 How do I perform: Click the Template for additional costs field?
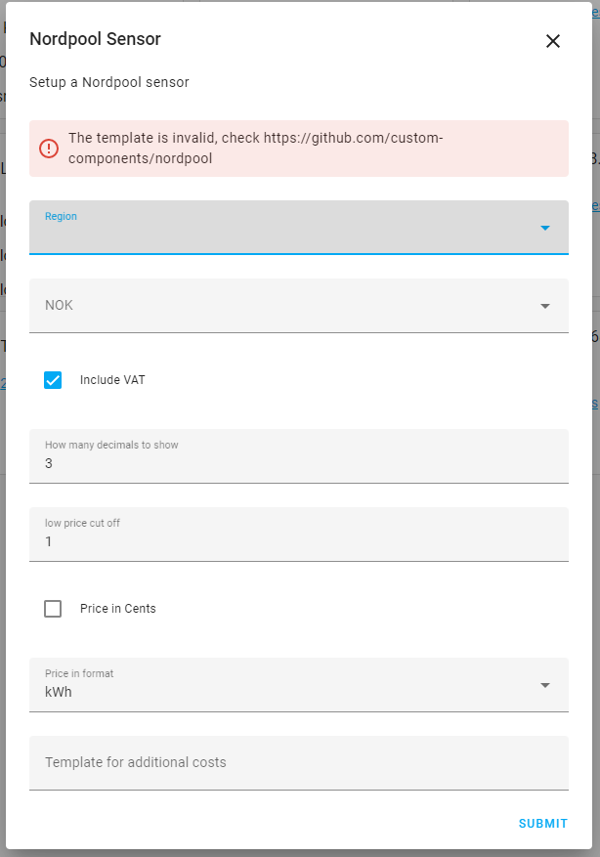click(293, 762)
